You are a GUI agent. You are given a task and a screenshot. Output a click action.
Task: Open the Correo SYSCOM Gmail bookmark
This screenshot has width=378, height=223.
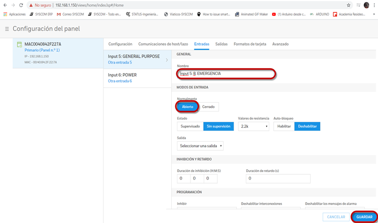(70, 15)
